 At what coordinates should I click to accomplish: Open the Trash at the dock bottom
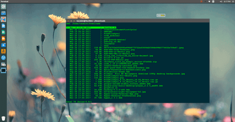[x=3, y=118]
